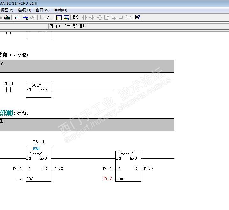229x210 pixels.
Task: Insert normally closed contact icon
Action: coord(92,17)
